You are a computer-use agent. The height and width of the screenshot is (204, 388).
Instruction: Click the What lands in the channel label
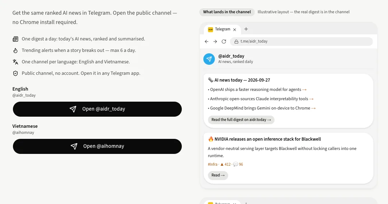point(227,12)
